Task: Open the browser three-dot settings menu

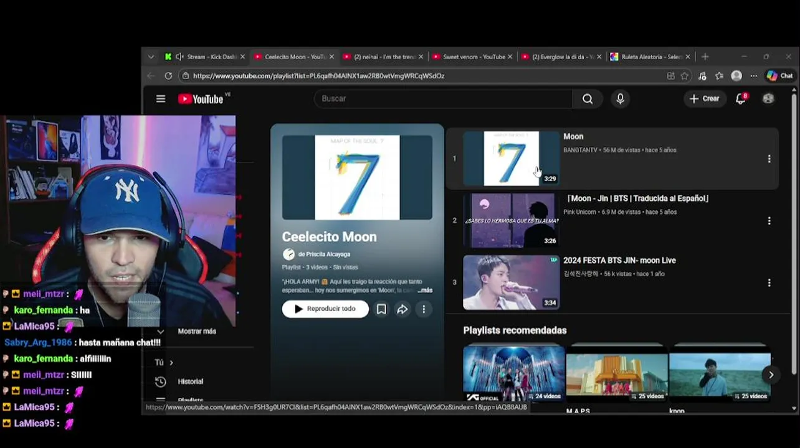Action: pos(754,76)
